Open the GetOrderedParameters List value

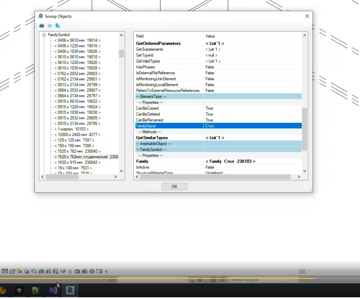(x=215, y=43)
